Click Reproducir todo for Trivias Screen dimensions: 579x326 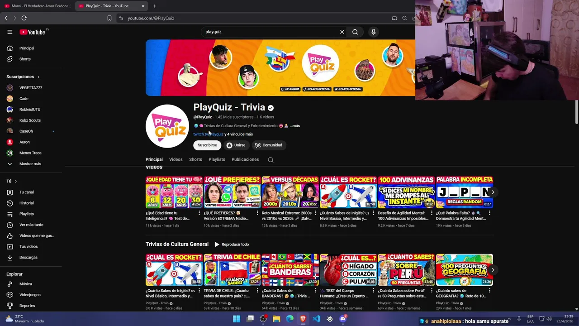(x=232, y=244)
